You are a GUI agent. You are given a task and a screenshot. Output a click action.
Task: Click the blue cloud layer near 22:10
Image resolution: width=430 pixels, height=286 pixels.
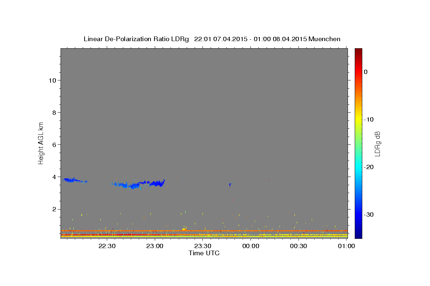click(74, 180)
